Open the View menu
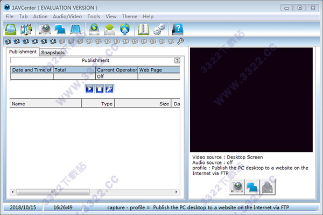 point(111,17)
